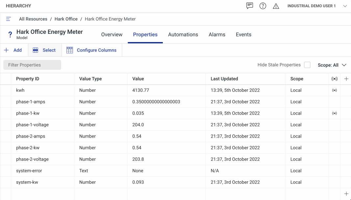Click the Text value type cell
Screen dimensions: 351x200
click(x=84, y=171)
